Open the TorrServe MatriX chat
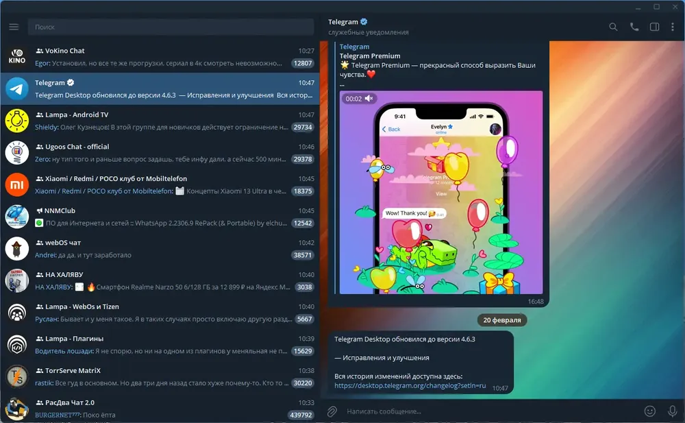The height and width of the screenshot is (423, 685). click(x=160, y=376)
